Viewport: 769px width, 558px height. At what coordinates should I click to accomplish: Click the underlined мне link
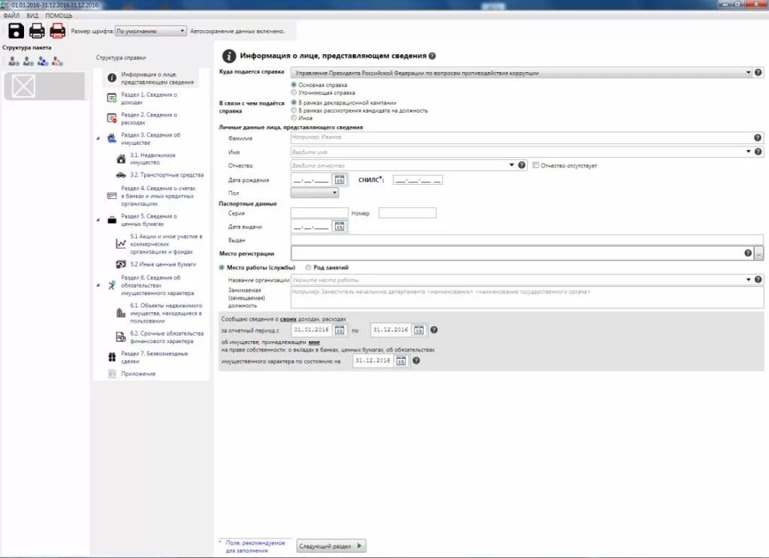tap(314, 342)
